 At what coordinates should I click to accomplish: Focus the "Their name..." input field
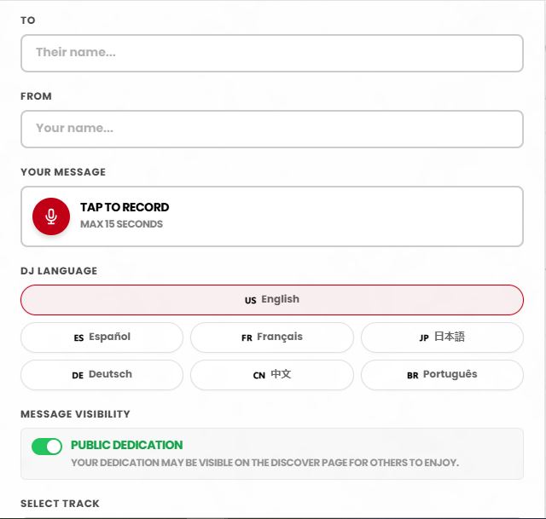(271, 53)
